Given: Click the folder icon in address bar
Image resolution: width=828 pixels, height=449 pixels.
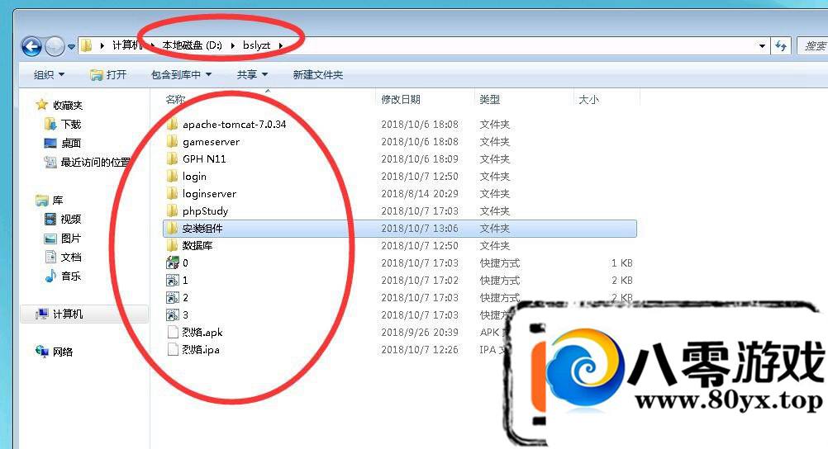Looking at the screenshot, I should click(87, 46).
